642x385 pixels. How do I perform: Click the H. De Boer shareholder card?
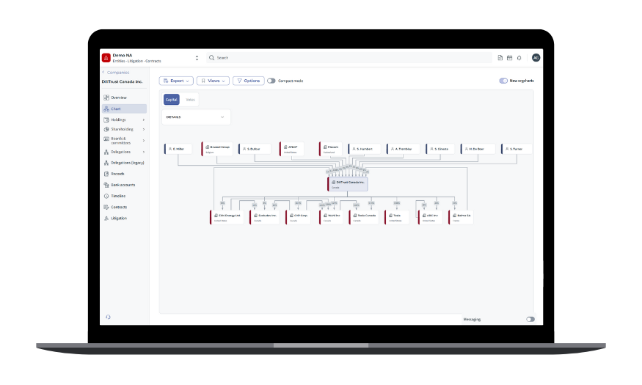click(478, 149)
